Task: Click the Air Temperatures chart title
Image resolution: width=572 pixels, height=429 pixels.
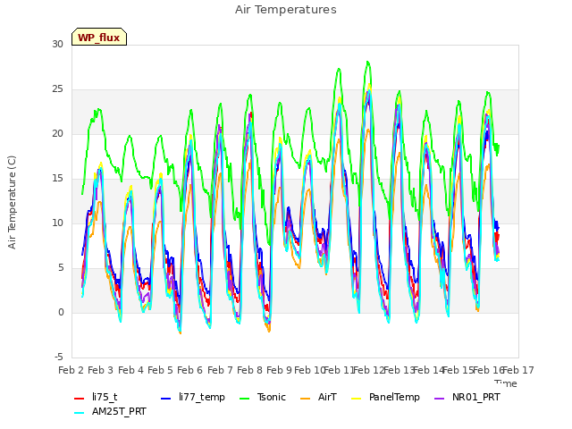Action: [x=286, y=10]
